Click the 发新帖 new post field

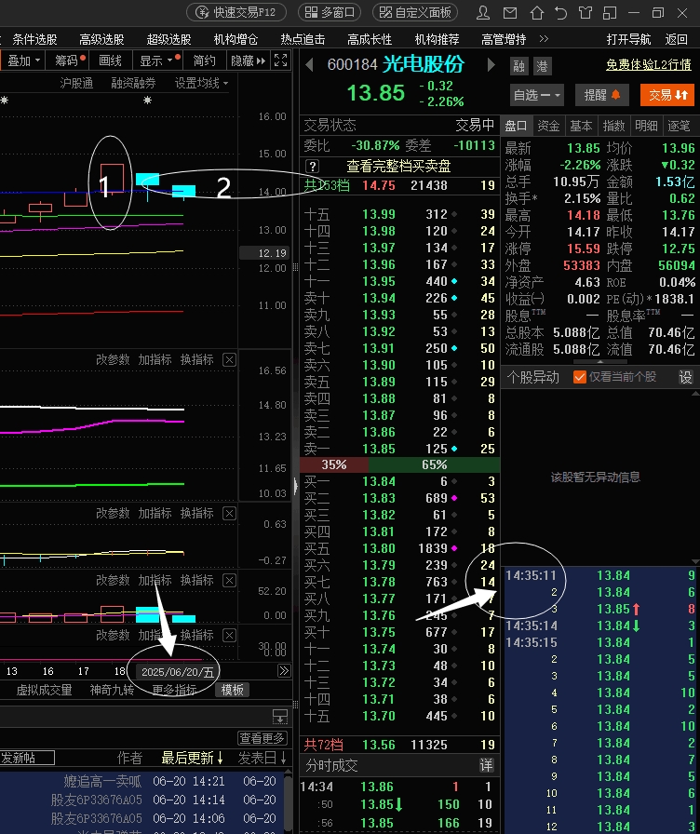point(27,758)
